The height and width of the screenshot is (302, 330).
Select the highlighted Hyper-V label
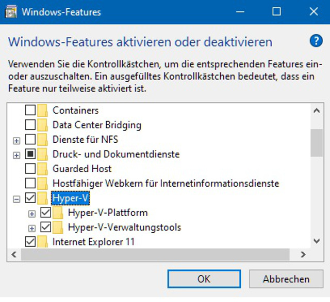click(70, 198)
